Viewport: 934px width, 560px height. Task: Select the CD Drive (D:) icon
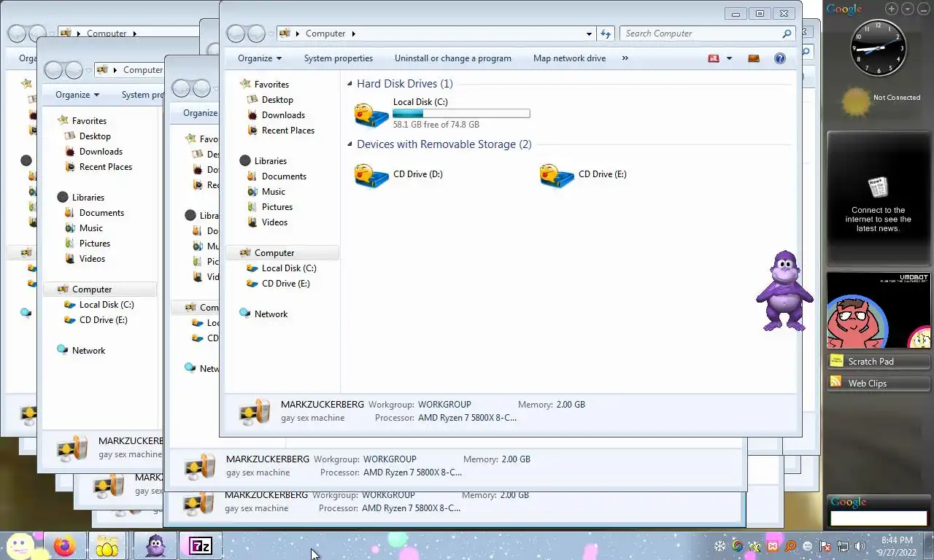(371, 175)
